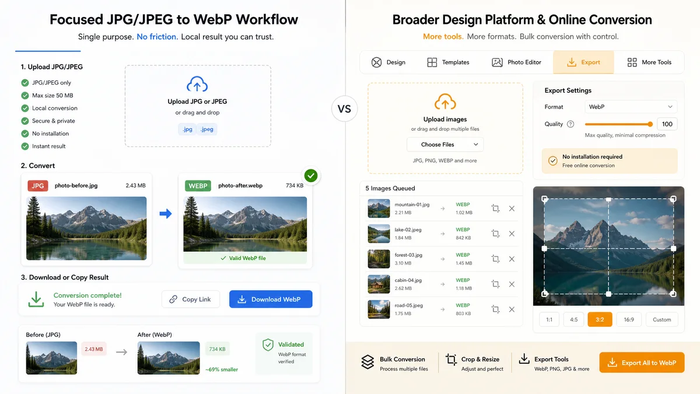The height and width of the screenshot is (394, 700).
Task: Click the Local conversion check mark
Action: (x=24, y=108)
